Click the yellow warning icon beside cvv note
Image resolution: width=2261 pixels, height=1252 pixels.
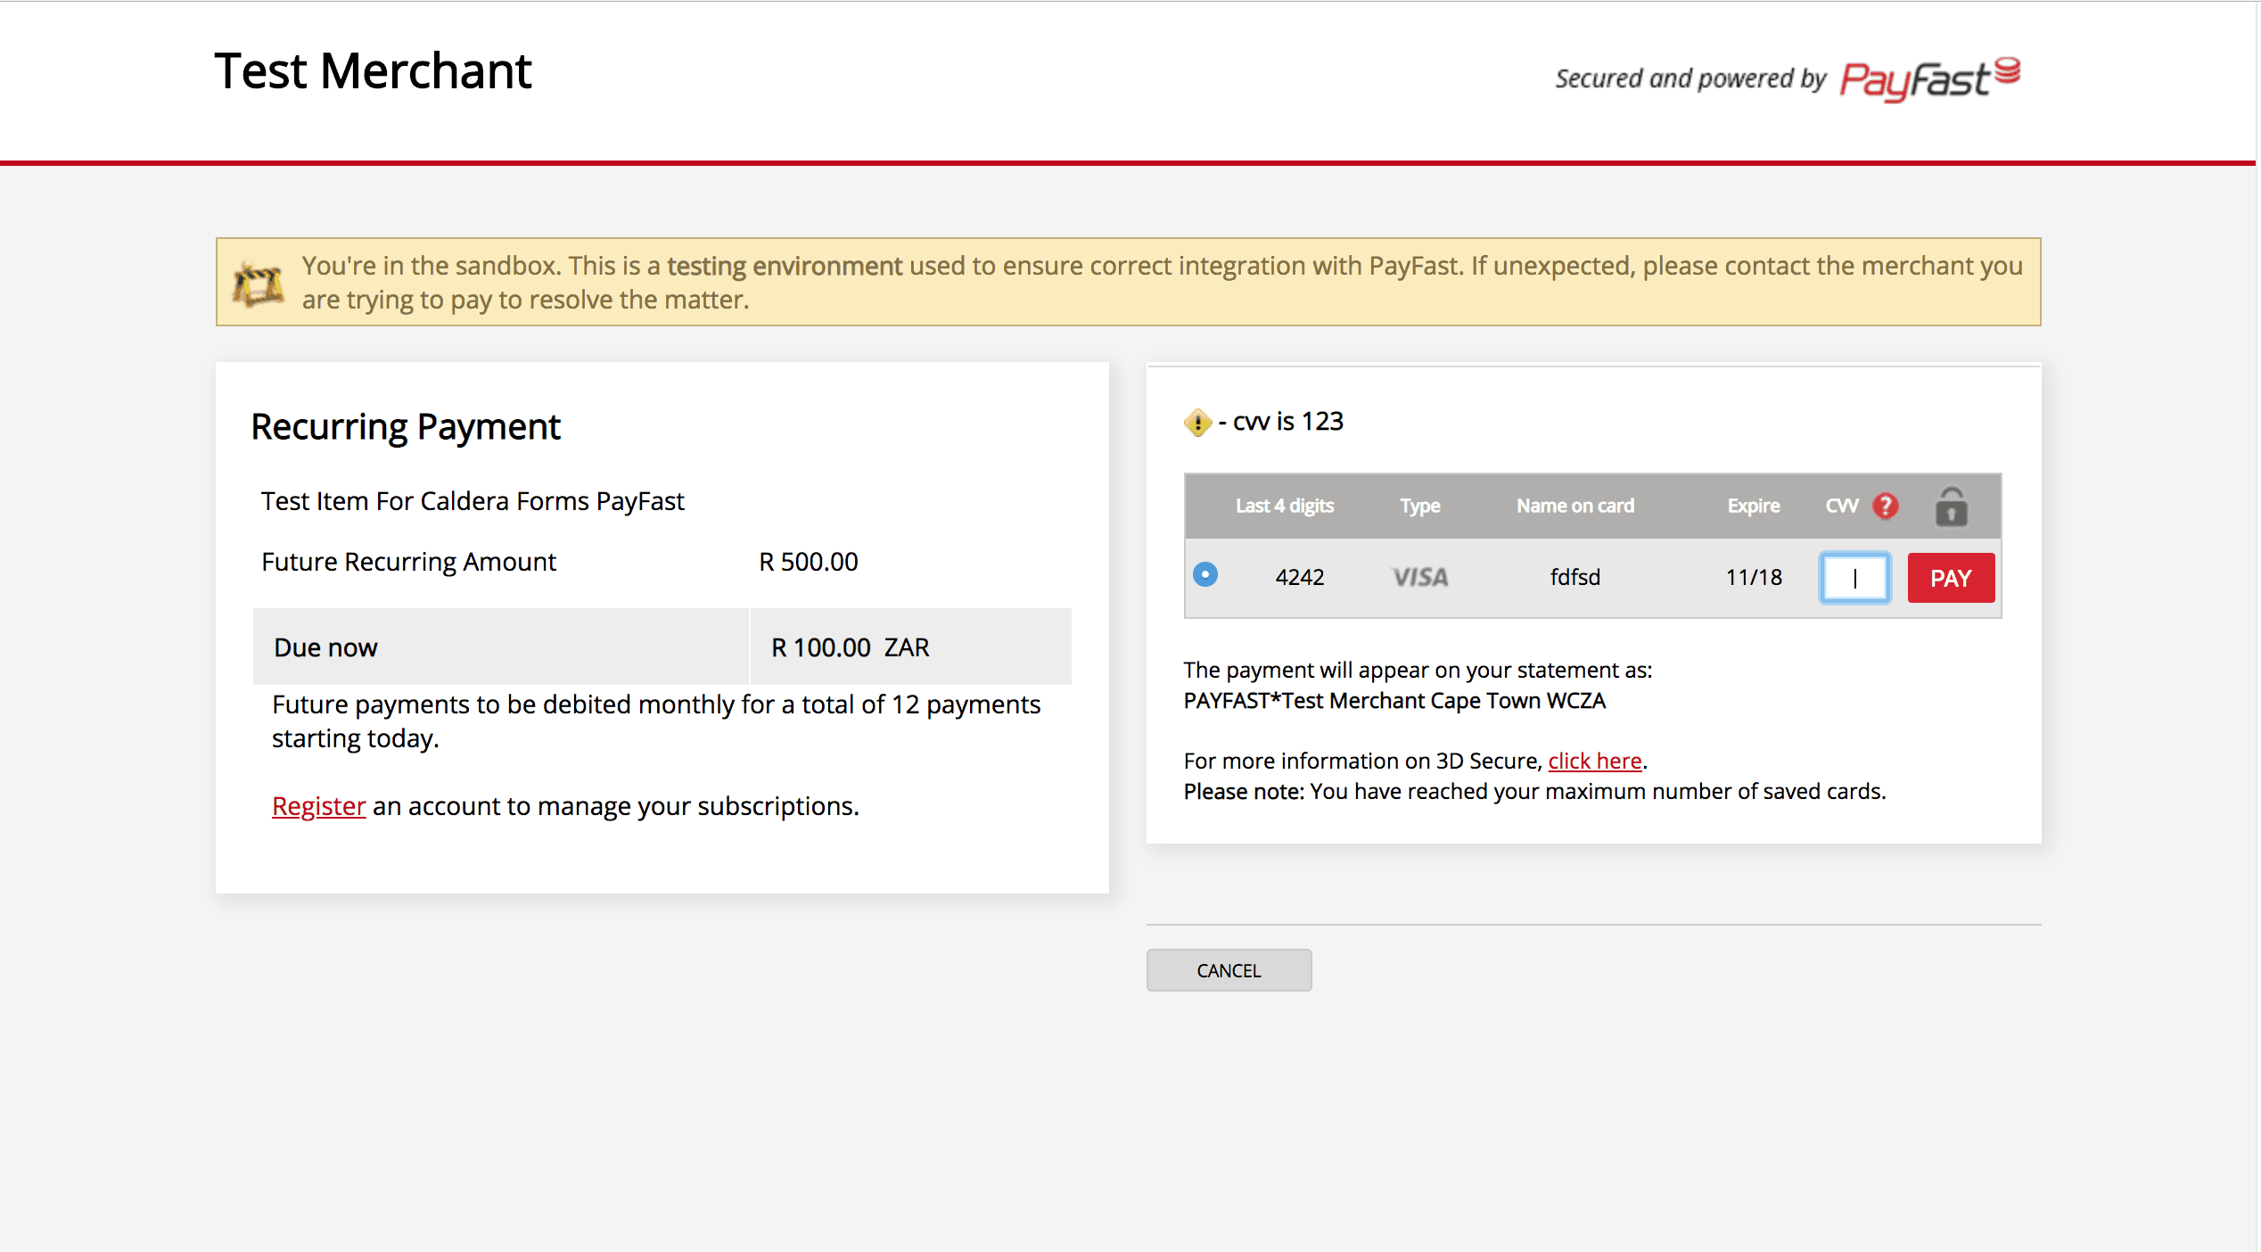pos(1197,422)
